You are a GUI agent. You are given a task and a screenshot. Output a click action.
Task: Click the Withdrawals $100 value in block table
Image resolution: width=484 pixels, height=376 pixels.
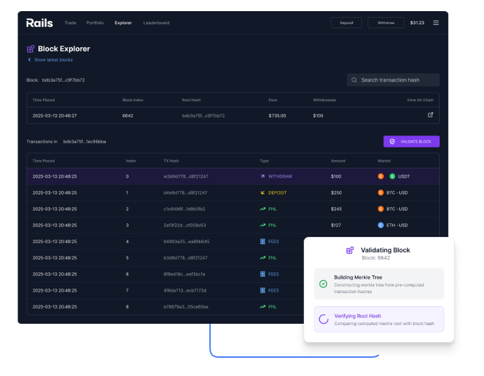click(x=318, y=116)
